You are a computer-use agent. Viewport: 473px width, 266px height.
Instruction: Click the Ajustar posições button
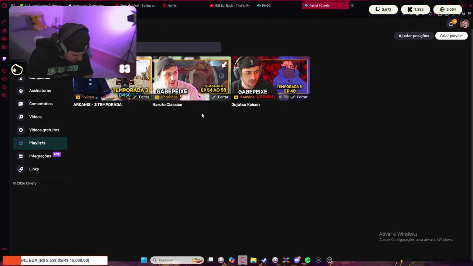pyautogui.click(x=414, y=36)
